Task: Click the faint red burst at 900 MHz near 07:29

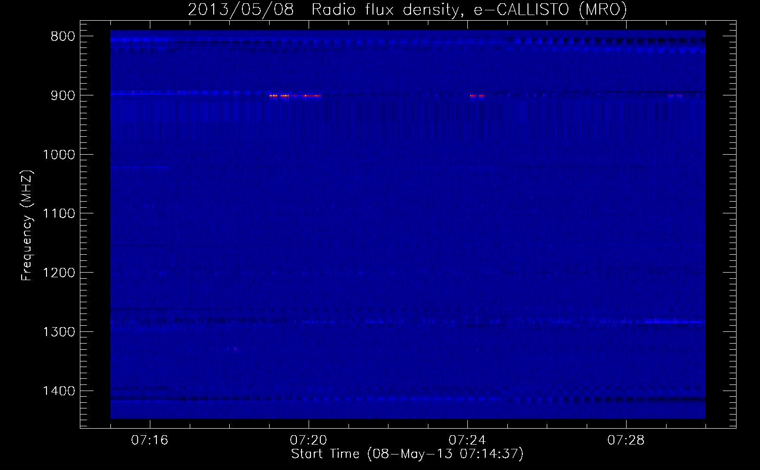Action: pos(675,96)
